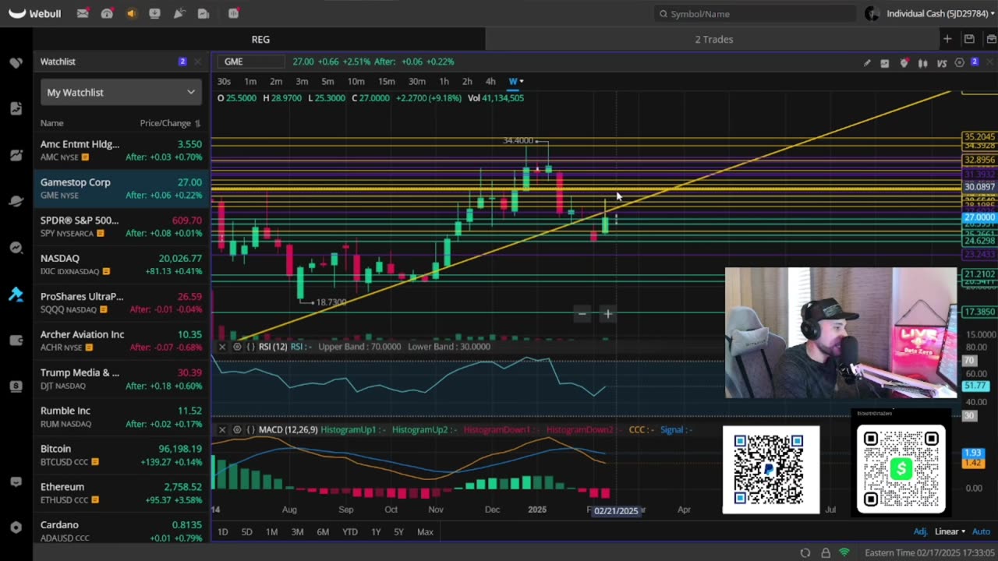Image resolution: width=998 pixels, height=561 pixels.
Task: Add a new layout with plus icon
Action: 947,39
